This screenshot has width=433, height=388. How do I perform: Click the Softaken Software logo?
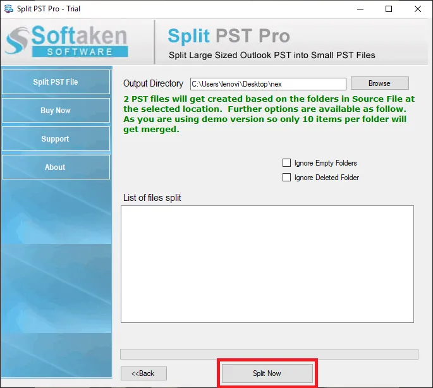66,41
